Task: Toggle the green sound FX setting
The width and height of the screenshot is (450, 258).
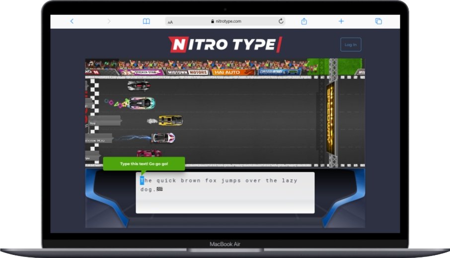Action: point(107,63)
